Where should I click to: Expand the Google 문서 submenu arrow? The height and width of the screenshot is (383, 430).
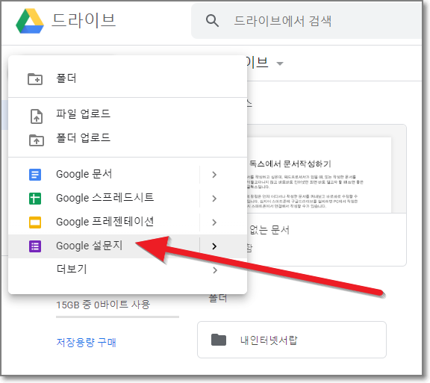pyautogui.click(x=214, y=175)
